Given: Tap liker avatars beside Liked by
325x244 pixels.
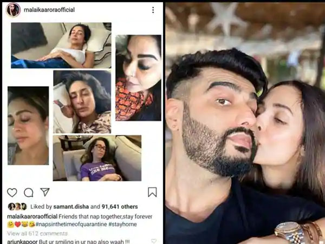Looking at the screenshot, I should [18, 207].
